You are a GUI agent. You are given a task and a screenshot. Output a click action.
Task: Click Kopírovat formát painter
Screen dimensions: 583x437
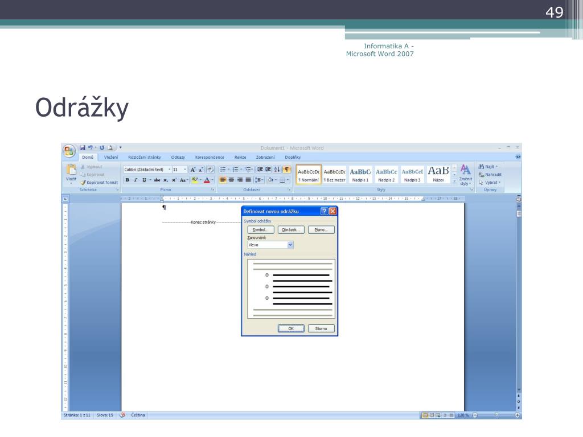(x=99, y=183)
